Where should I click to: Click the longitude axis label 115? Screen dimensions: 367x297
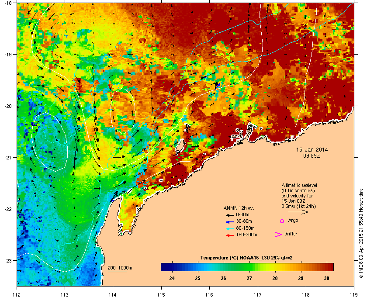[161, 294]
